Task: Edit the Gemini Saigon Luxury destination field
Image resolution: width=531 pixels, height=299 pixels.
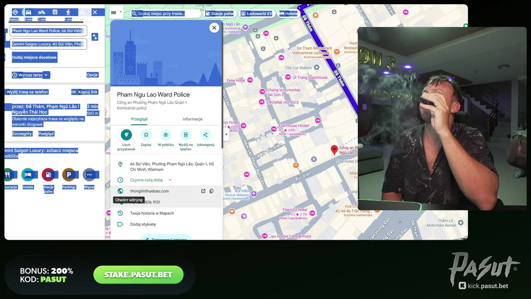Action: (x=48, y=44)
